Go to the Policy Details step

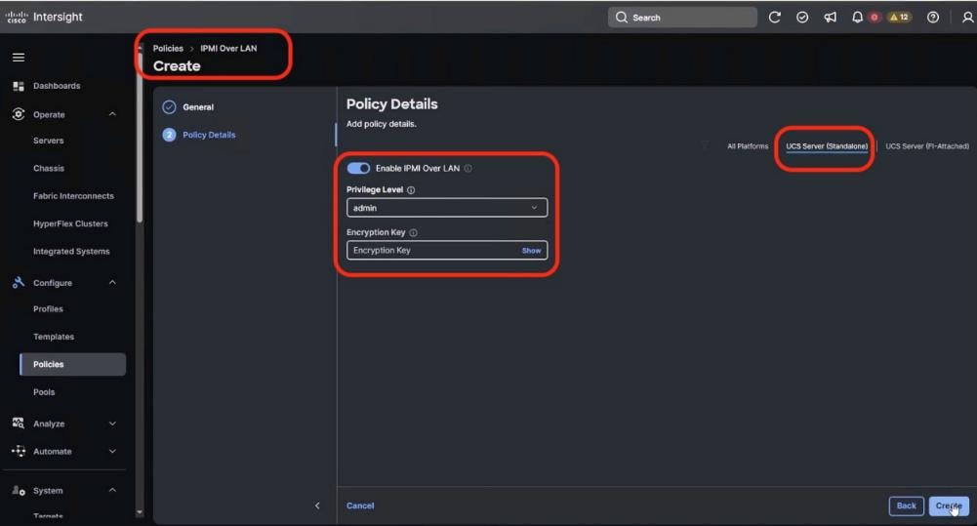click(x=209, y=135)
